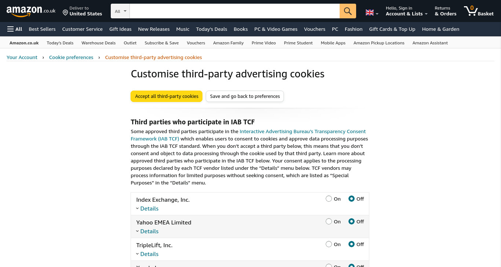
Task: Open the IAB TCF framework link
Action: [248, 135]
